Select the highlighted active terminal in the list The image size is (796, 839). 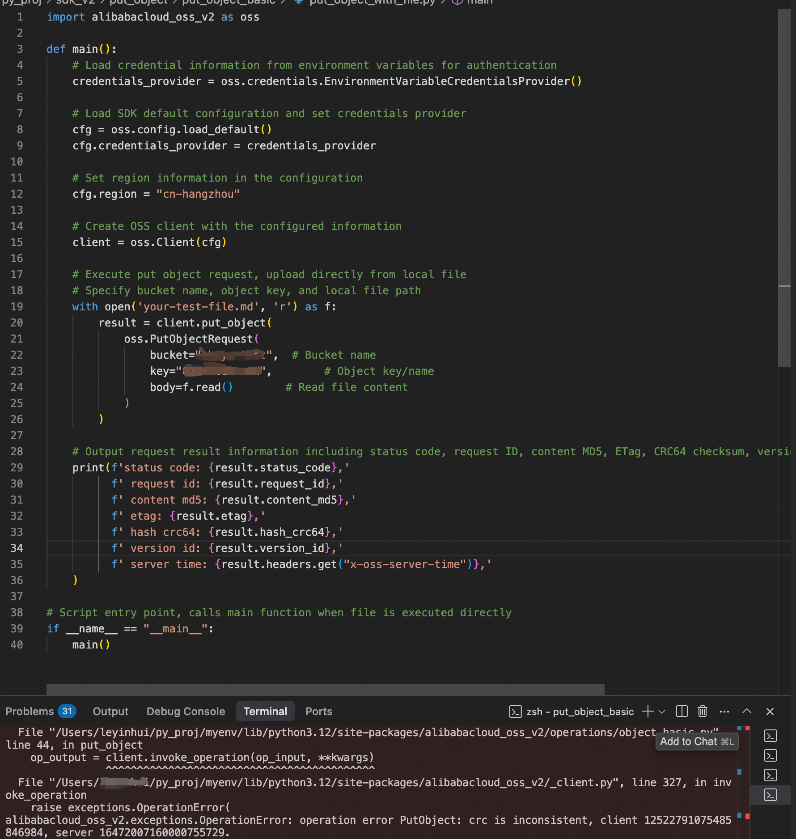coord(770,795)
